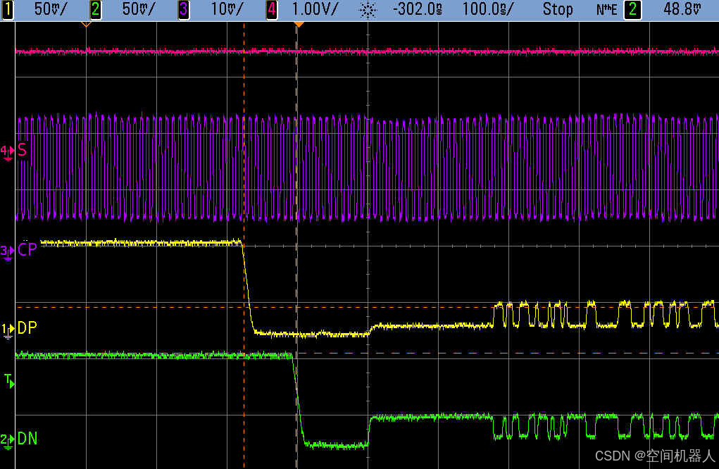
Task: Toggle Channel 4 display via its badge
Action: coord(271,9)
